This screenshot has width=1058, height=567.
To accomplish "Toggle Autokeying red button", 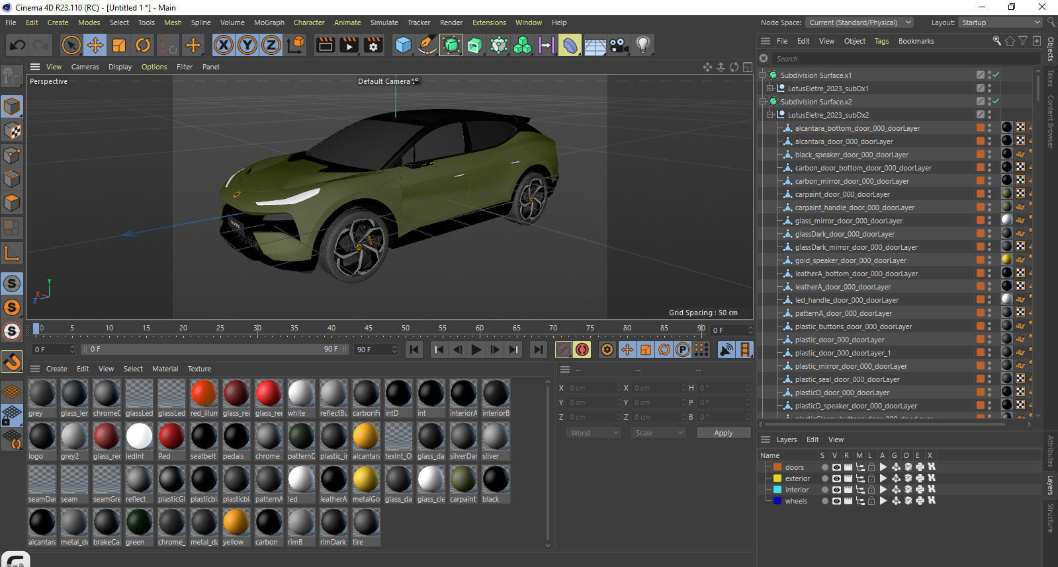I will [x=582, y=350].
